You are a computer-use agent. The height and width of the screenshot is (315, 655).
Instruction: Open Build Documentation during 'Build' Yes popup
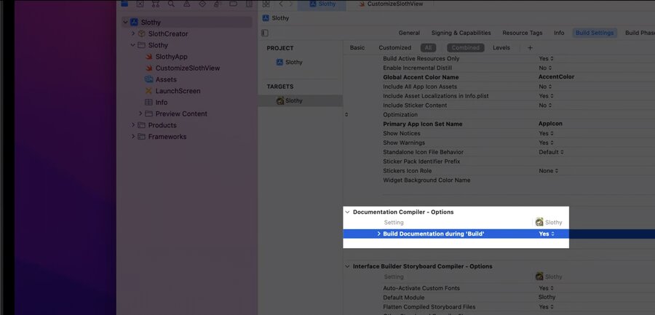pyautogui.click(x=547, y=234)
